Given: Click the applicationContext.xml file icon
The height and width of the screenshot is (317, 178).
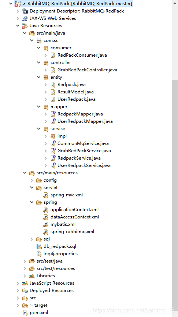Looking at the screenshot, I should click(x=46, y=210).
